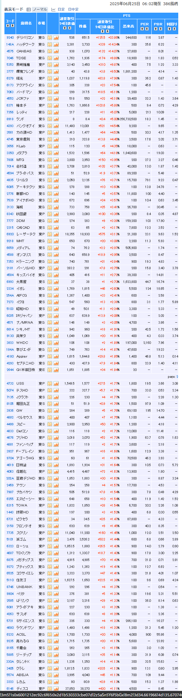
Task: Open stock code 6146 link
Action: (10, 688)
